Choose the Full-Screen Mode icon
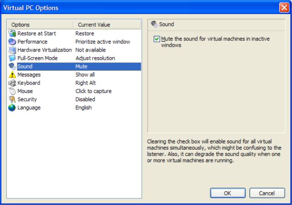This screenshot has height=205, width=292. [12, 58]
